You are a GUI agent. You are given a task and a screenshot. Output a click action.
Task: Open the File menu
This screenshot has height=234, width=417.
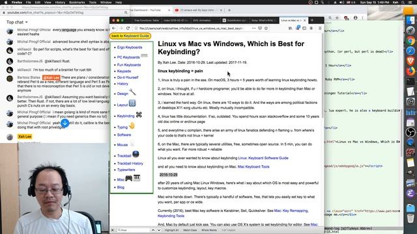[x=29, y=3]
